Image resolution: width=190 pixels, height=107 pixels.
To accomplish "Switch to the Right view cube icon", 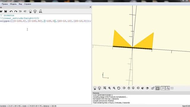I will [x=124, y=88].
